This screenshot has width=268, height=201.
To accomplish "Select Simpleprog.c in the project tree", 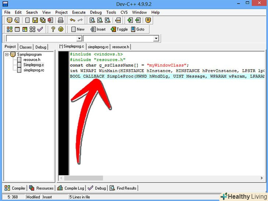I will (33, 65).
